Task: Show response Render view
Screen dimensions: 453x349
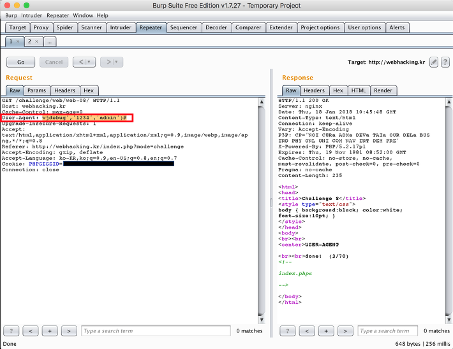Action: tap(383, 90)
